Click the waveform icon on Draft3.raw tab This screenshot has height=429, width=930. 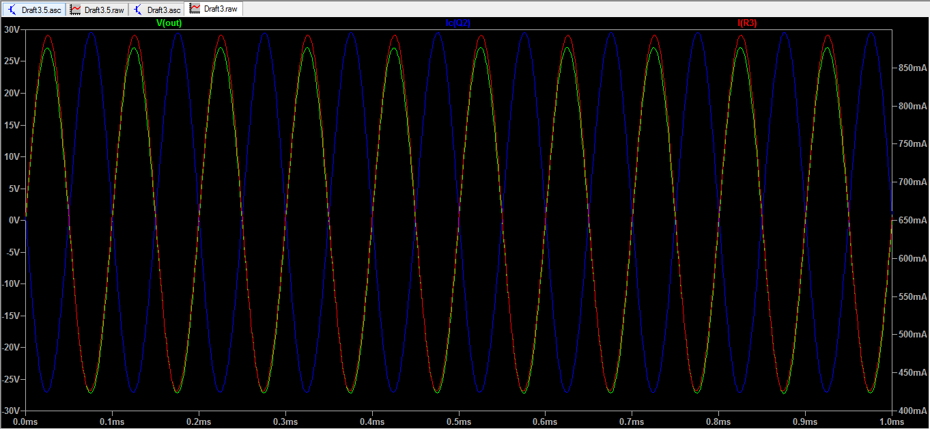(195, 9)
